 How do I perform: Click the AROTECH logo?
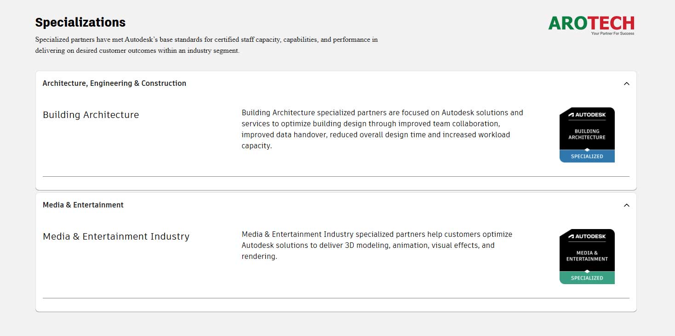coord(591,25)
